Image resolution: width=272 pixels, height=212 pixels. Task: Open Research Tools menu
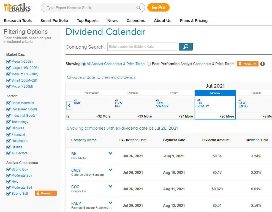18,21
